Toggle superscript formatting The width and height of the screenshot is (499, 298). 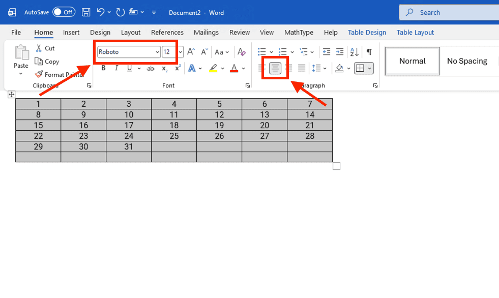[178, 68]
